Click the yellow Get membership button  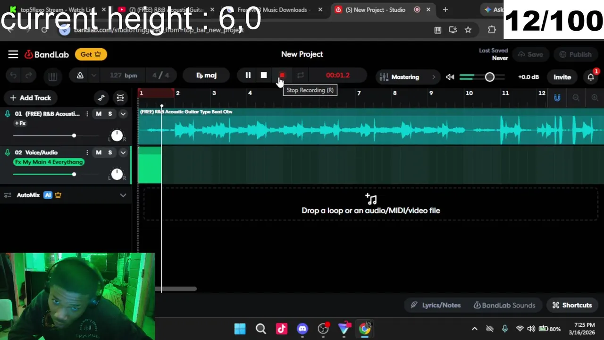(x=91, y=54)
